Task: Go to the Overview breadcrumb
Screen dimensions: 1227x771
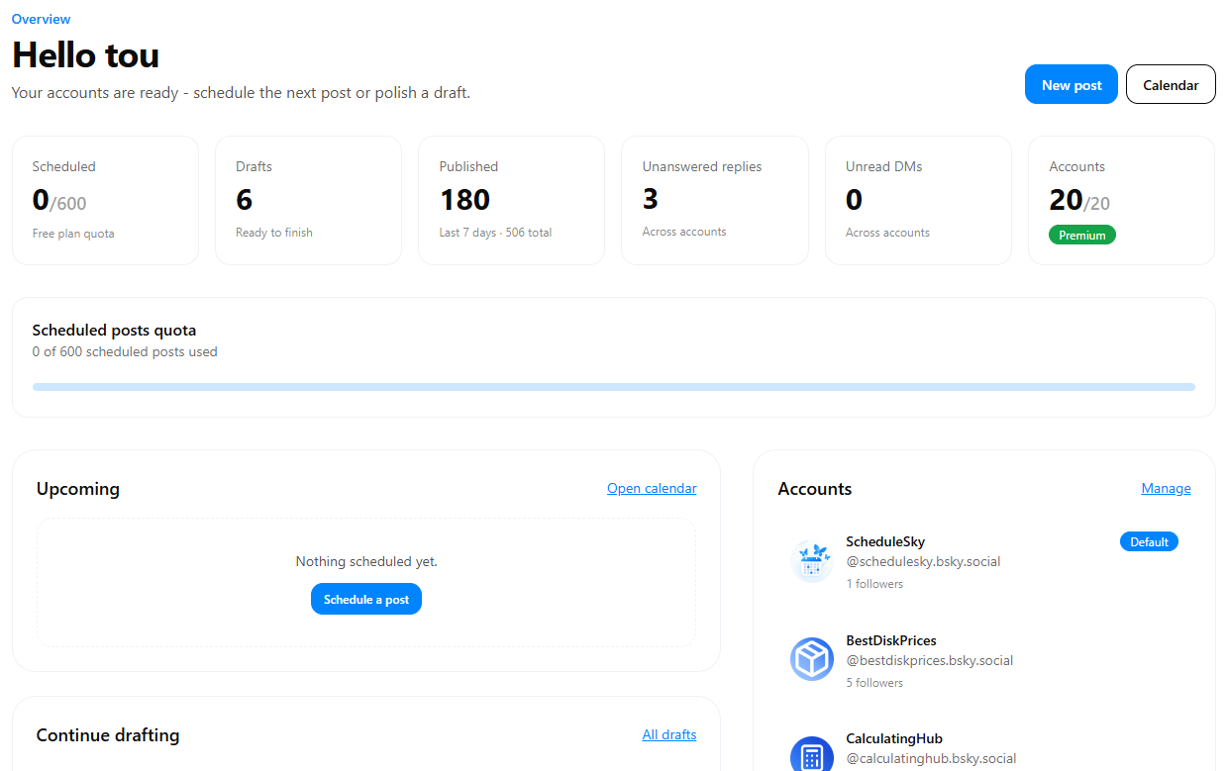Action: (41, 19)
